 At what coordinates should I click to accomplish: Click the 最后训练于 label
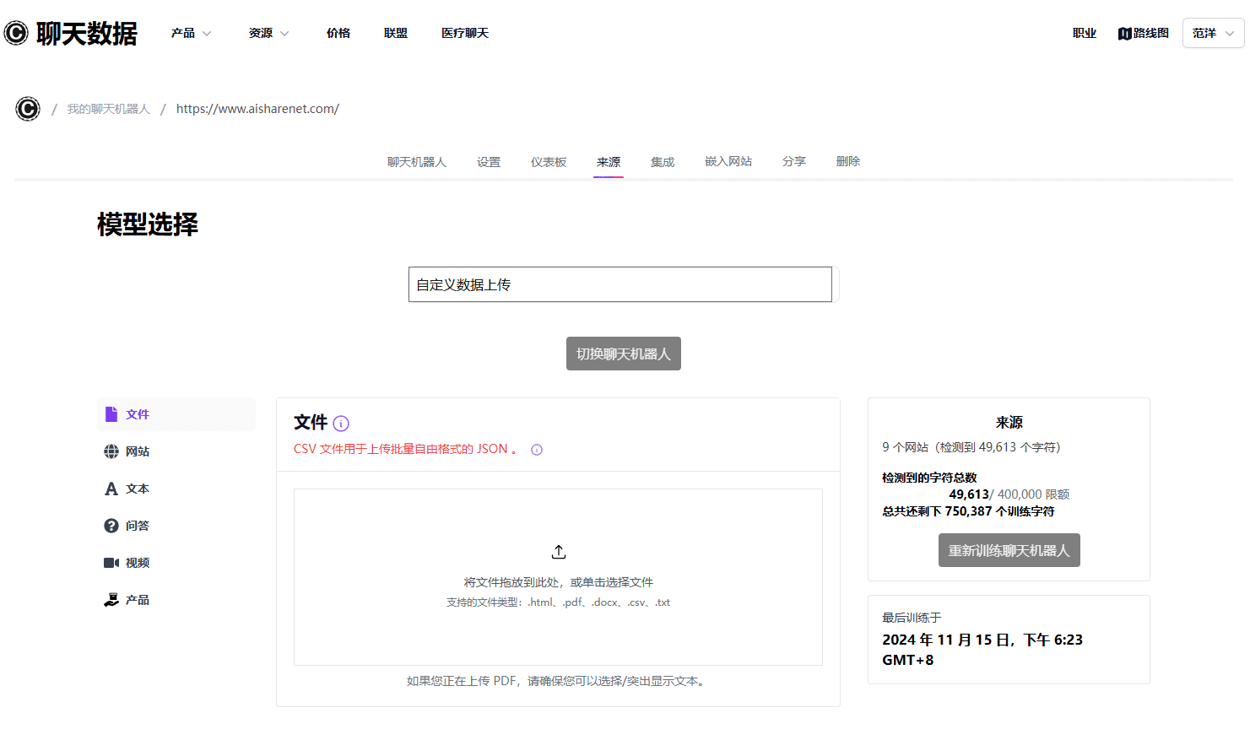tap(912, 618)
